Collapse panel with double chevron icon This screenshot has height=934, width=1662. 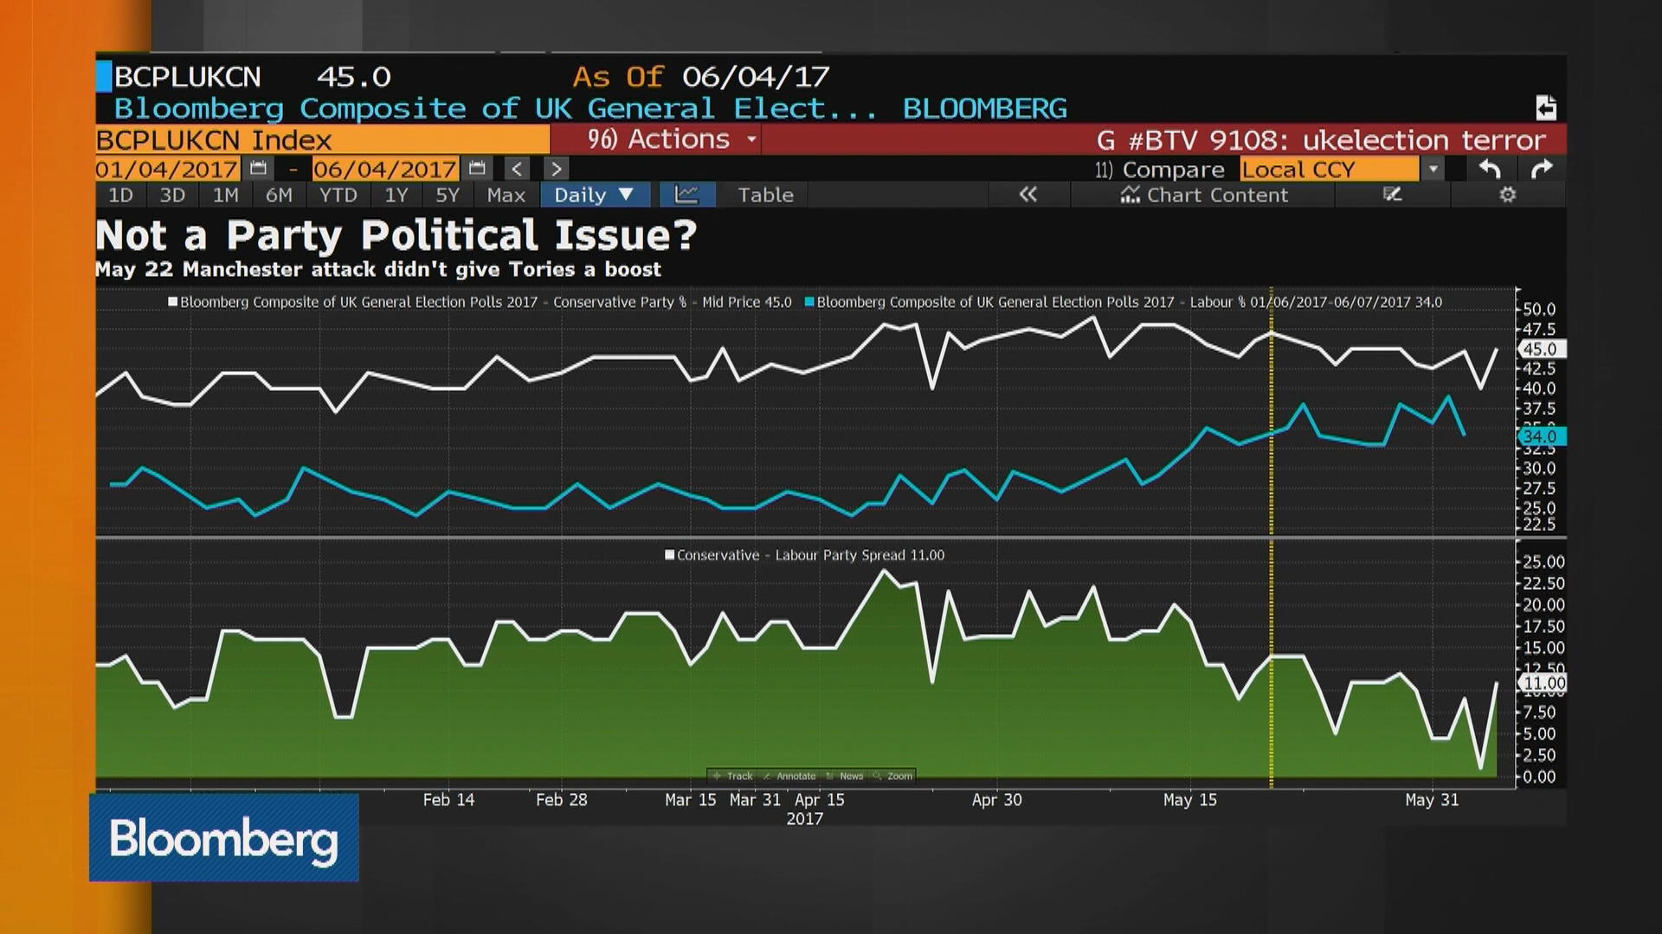(1027, 195)
